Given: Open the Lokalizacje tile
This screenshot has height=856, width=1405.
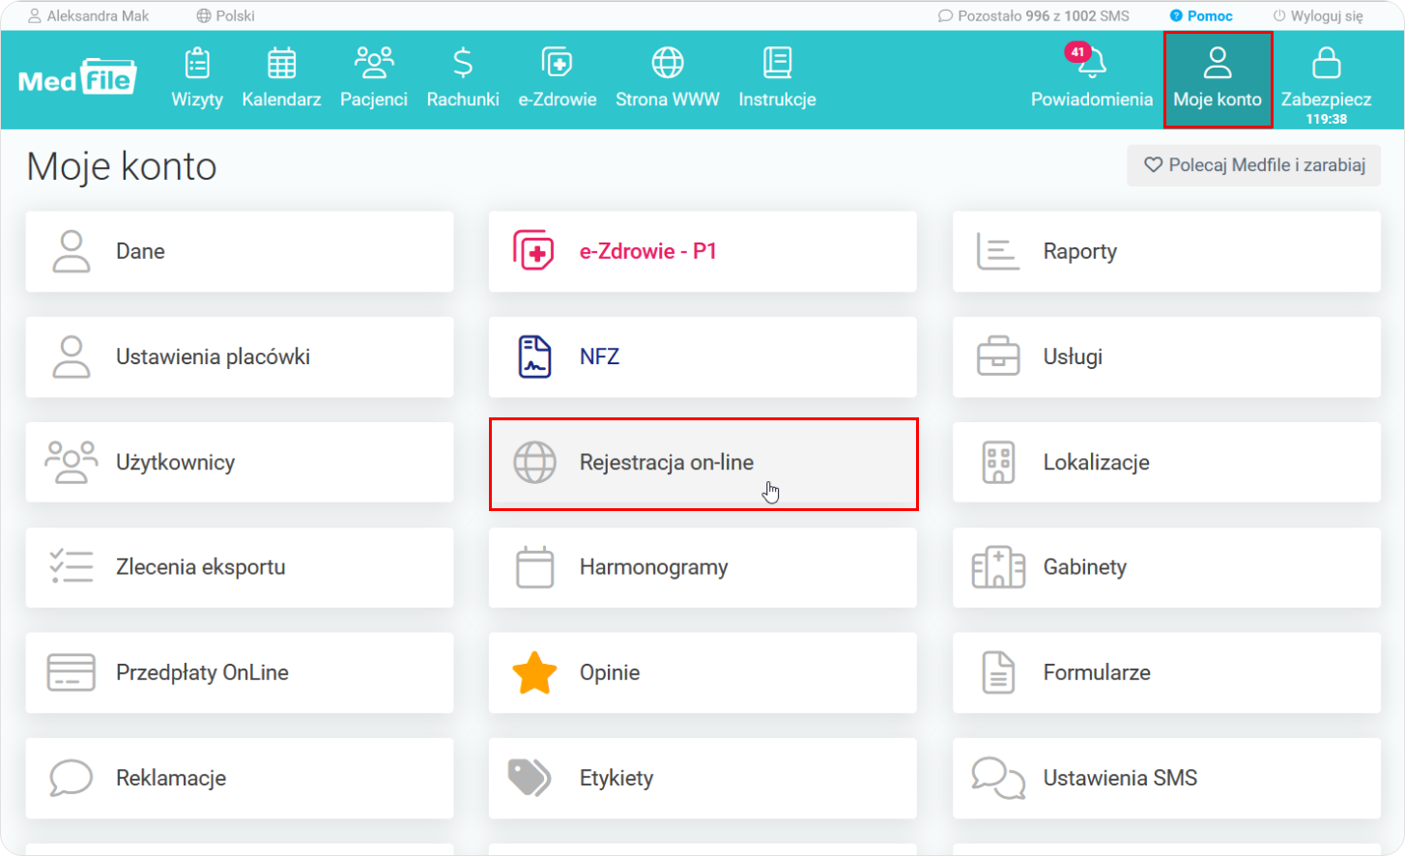Looking at the screenshot, I should click(x=1166, y=462).
